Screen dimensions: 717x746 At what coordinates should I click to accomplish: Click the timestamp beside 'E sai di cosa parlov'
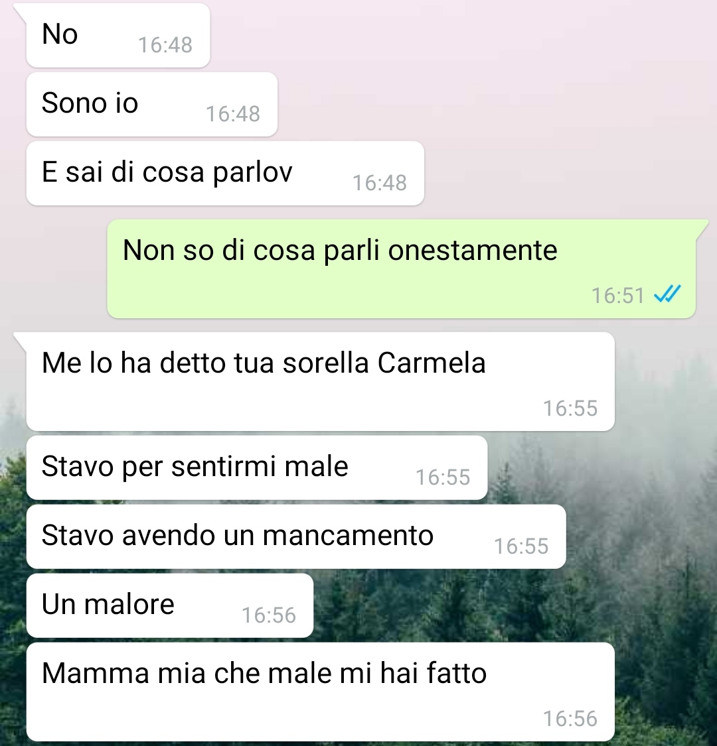[380, 183]
